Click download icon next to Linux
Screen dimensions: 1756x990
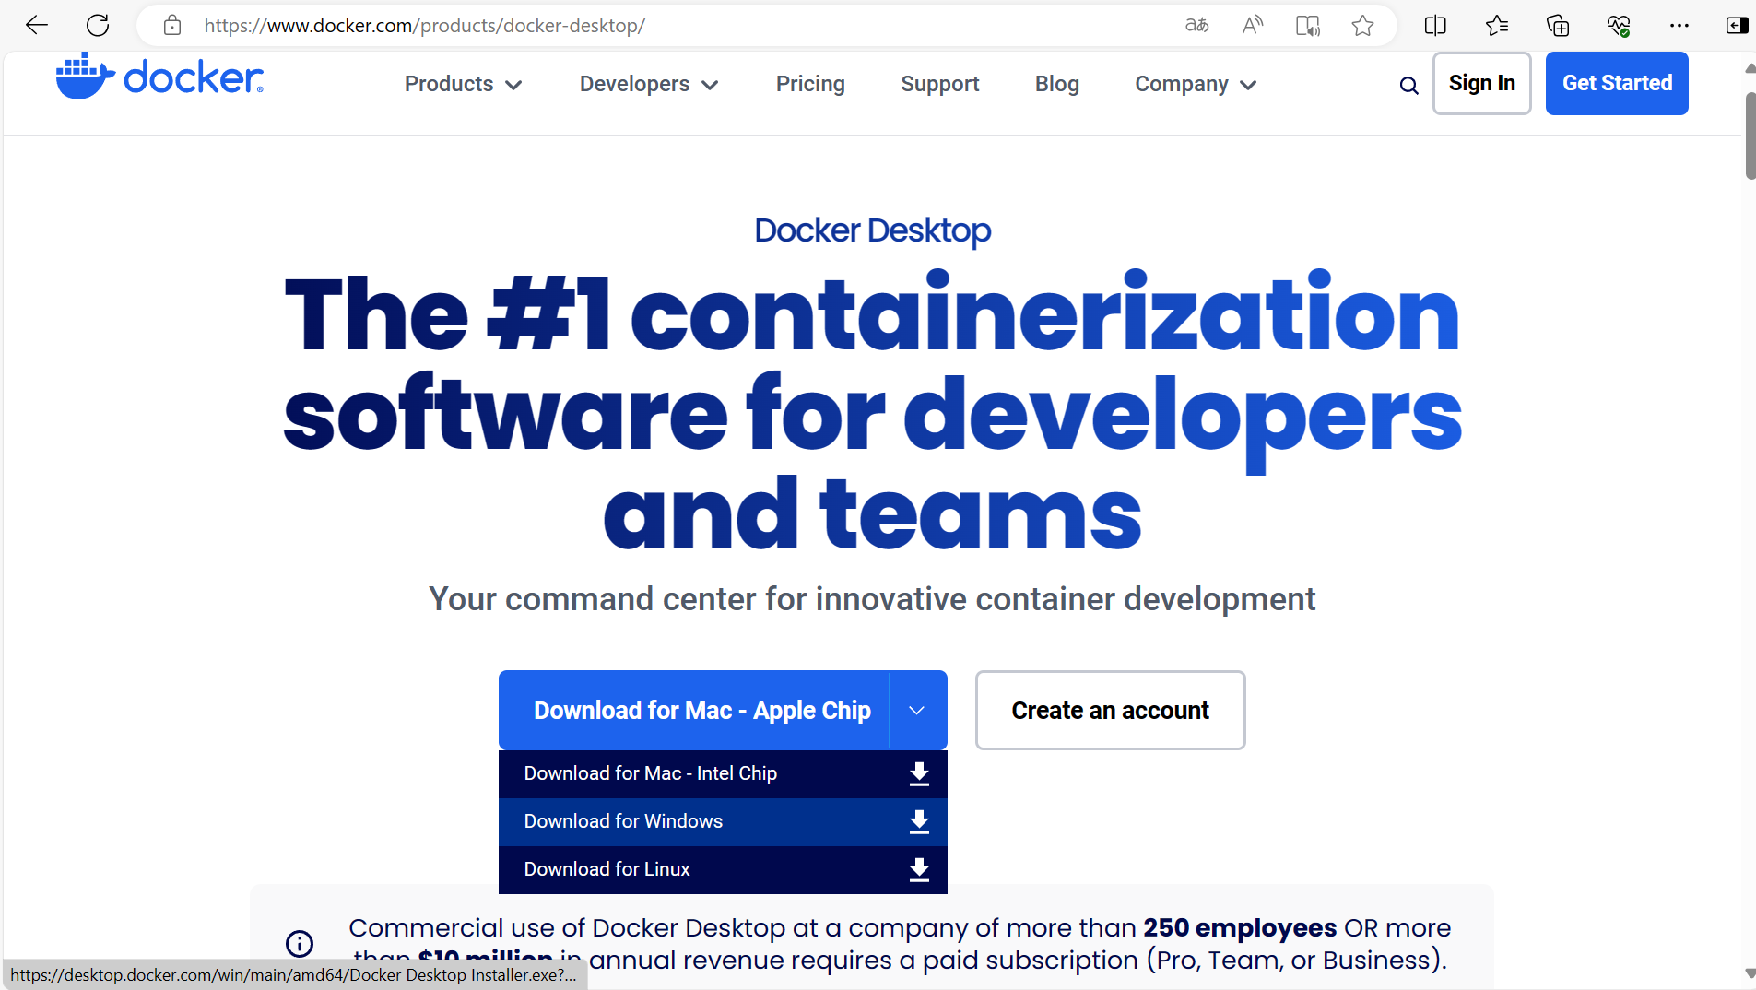(x=919, y=869)
